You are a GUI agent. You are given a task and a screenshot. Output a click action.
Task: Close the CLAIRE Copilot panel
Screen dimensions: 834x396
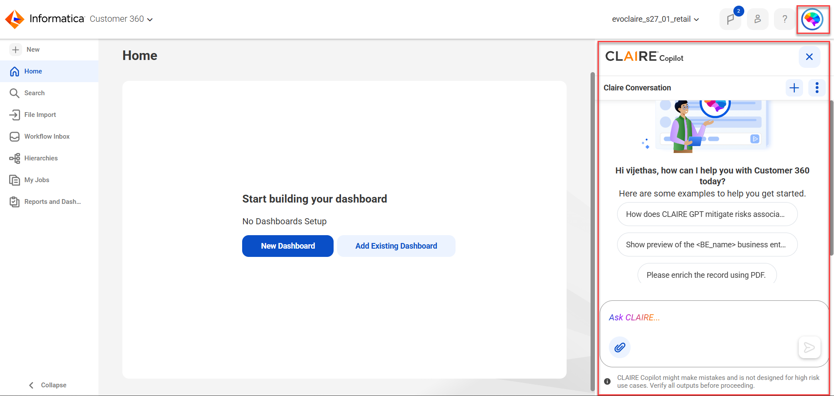tap(809, 57)
